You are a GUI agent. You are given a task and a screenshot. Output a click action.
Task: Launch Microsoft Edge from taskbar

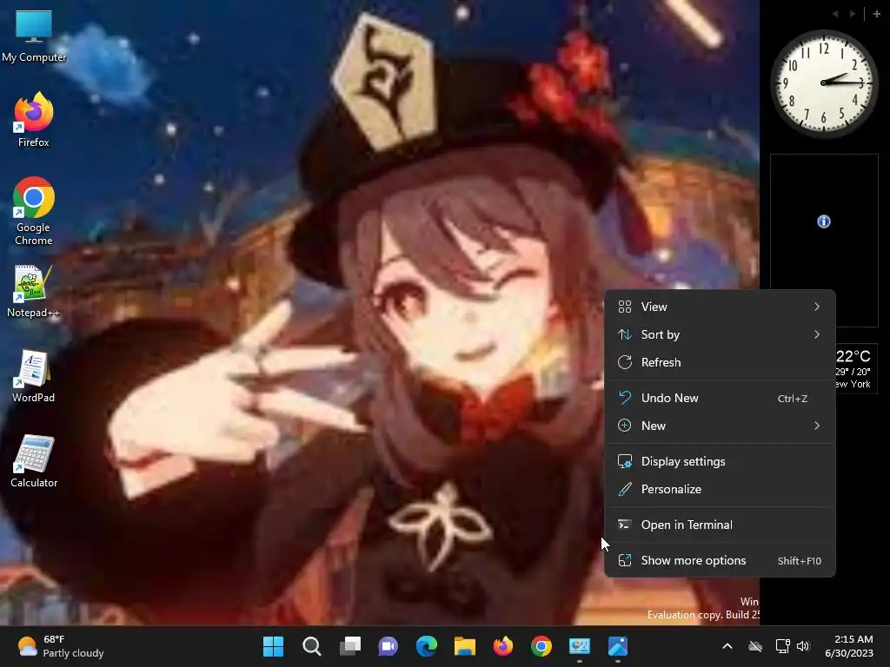[427, 646]
